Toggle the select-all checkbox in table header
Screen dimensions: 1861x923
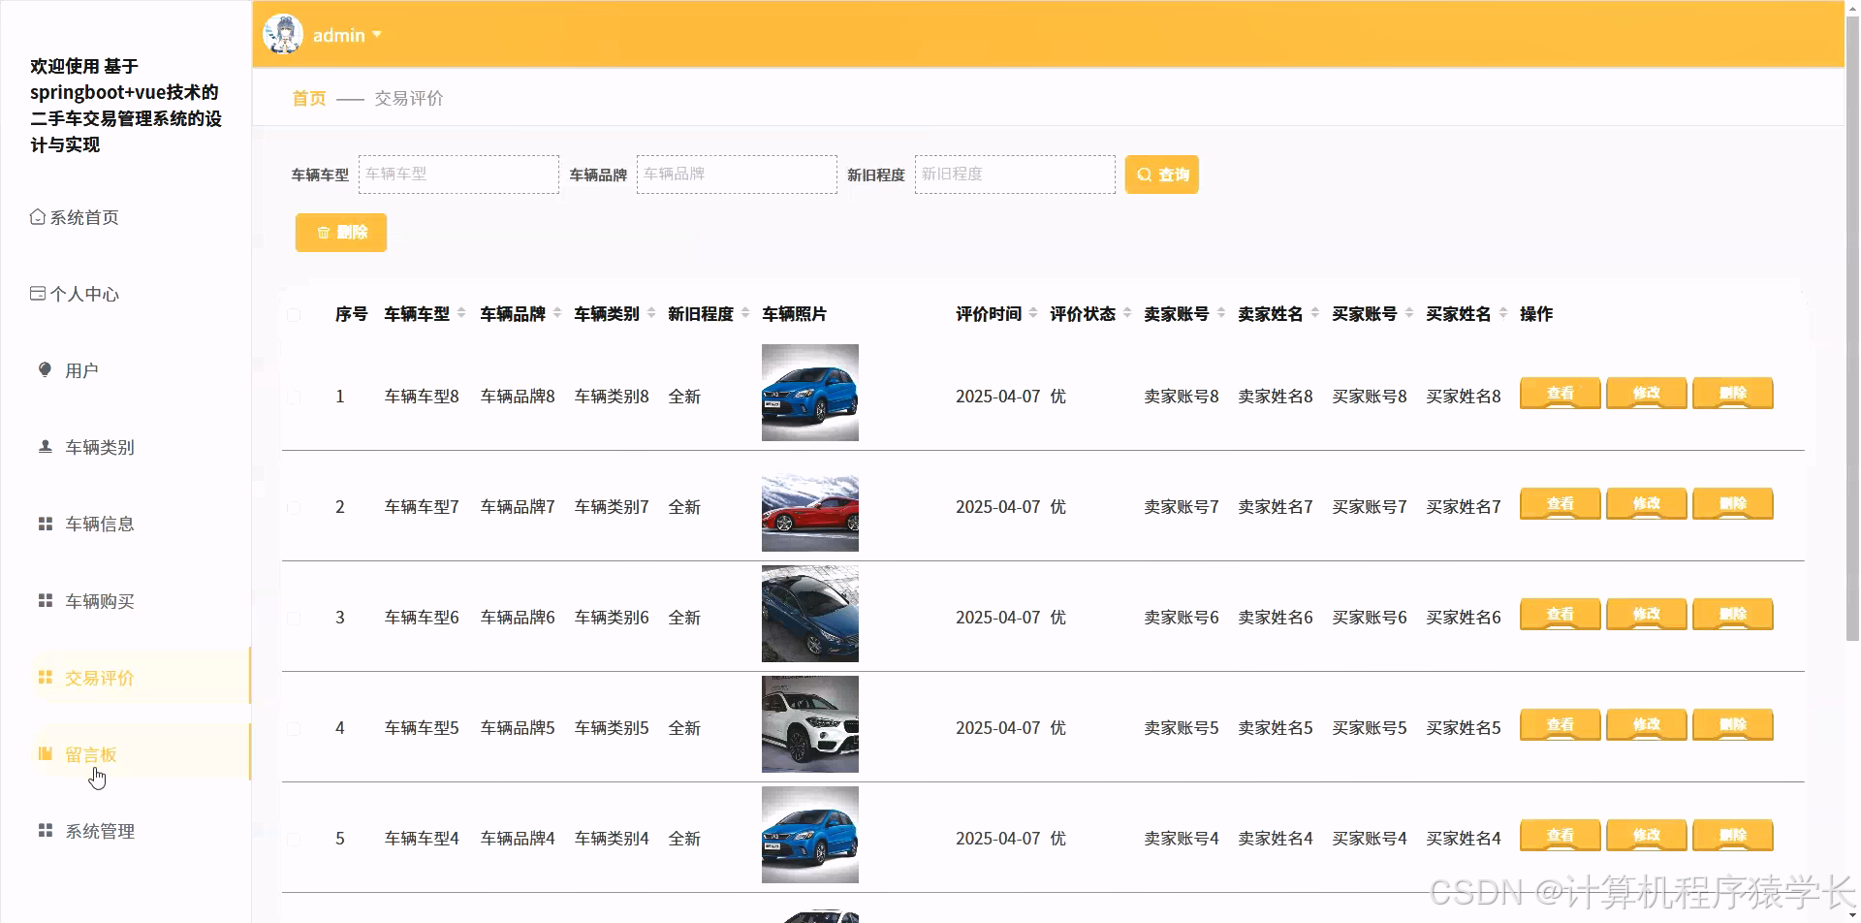[296, 314]
